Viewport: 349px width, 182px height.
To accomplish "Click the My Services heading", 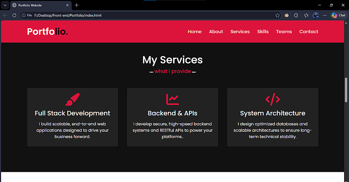I will click(172, 60).
